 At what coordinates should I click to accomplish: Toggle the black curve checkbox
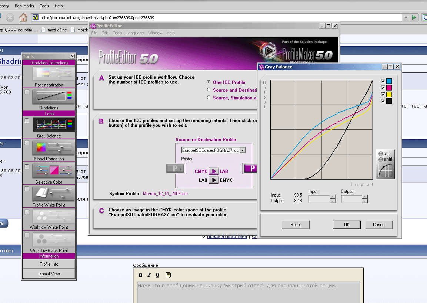pyautogui.click(x=383, y=101)
